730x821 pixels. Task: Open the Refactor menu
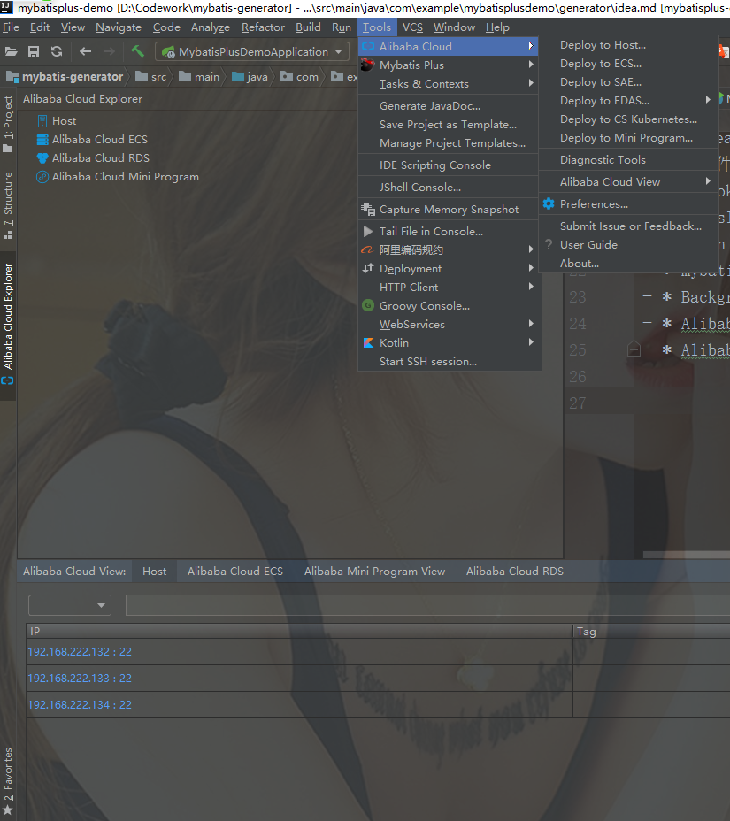point(263,27)
